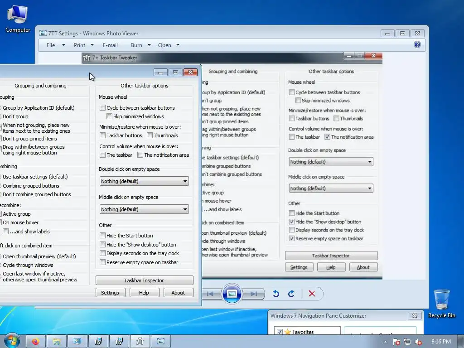Switch to Photo Viewer taskbar button
This screenshot has height=348, width=464.
tap(161, 342)
